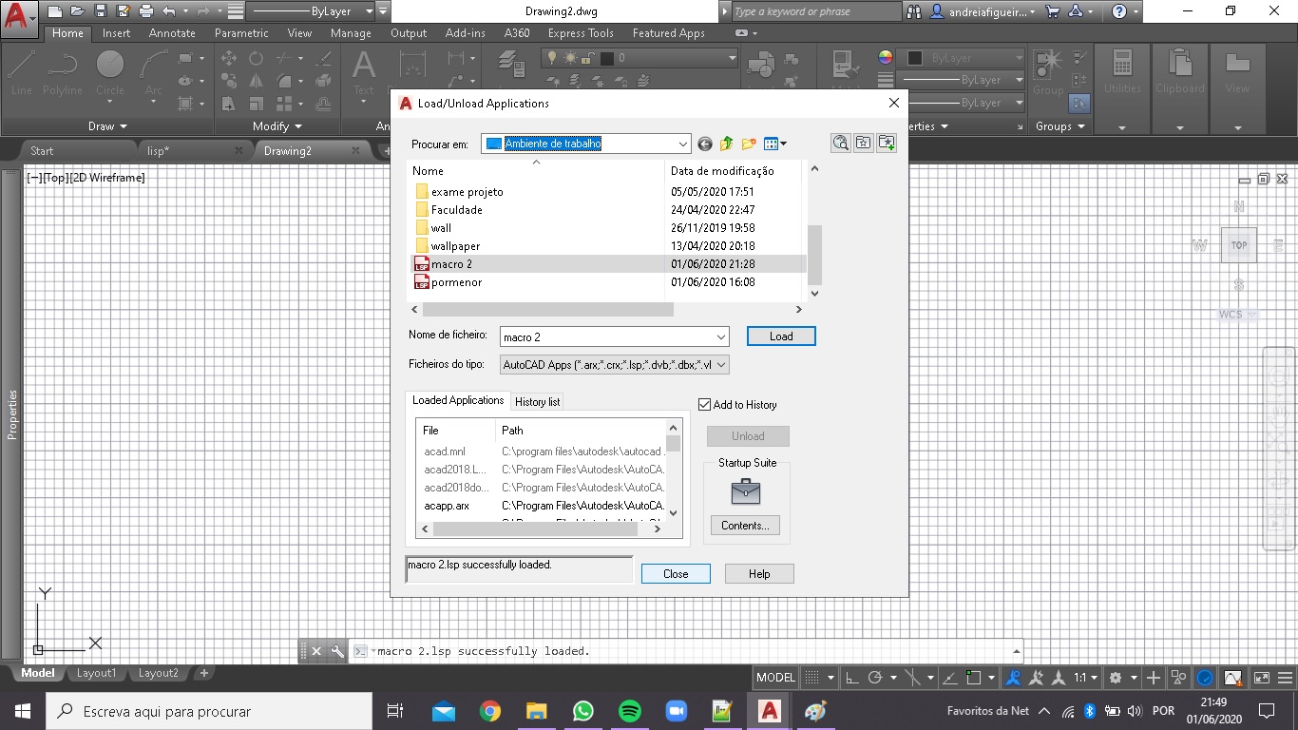The height and width of the screenshot is (730, 1298).
Task: Click the wrench customize icon on command line
Action: pos(337,651)
